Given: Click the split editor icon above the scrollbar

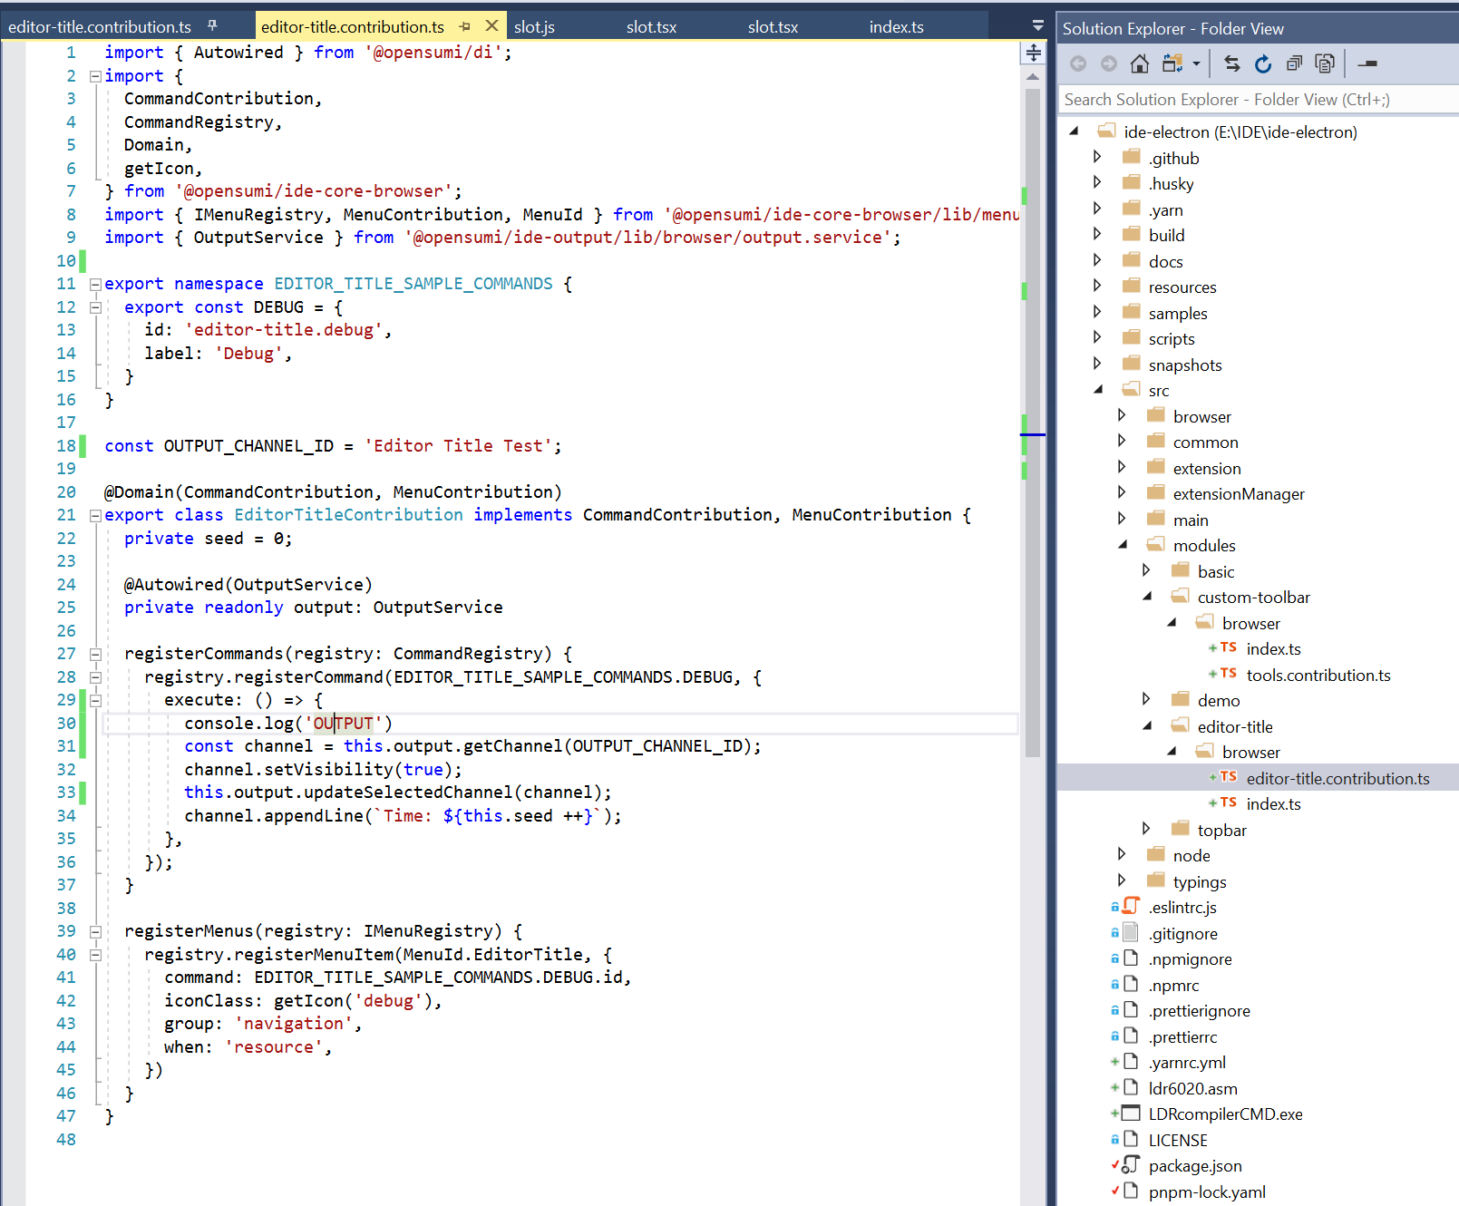Looking at the screenshot, I should pyautogui.click(x=1033, y=54).
